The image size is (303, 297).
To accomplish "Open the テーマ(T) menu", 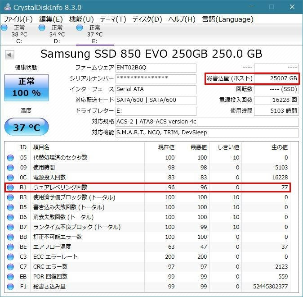I will click(113, 19).
